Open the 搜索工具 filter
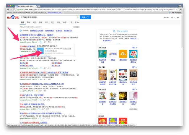189x135 pixels. pos(76,27)
